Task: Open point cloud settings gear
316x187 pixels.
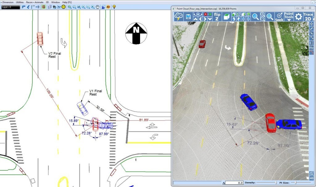Action: click(x=298, y=17)
